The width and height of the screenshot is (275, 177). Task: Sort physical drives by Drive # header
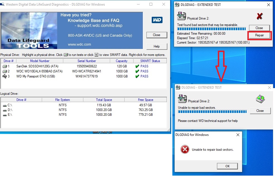click(x=8, y=61)
